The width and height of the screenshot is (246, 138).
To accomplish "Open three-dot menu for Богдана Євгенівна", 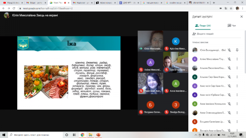I will click(237, 122).
